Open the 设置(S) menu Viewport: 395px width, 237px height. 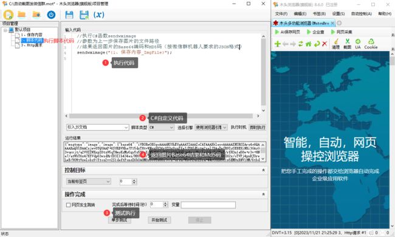338,13
